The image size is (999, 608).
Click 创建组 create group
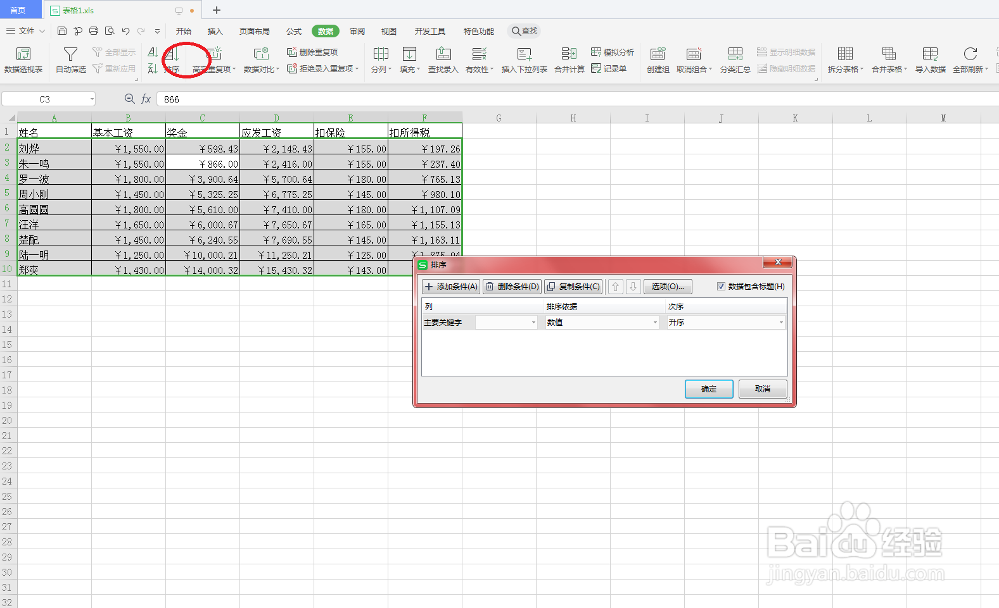658,60
